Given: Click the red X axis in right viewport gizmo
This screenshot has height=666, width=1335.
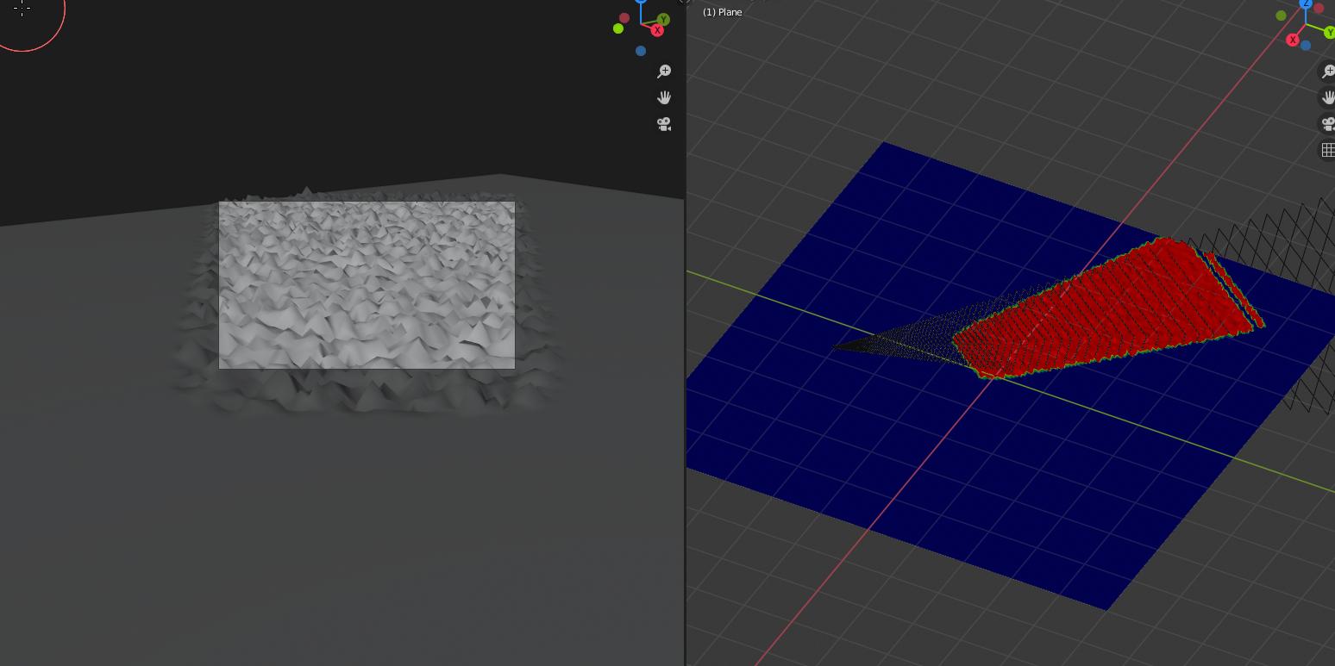Looking at the screenshot, I should [1293, 40].
